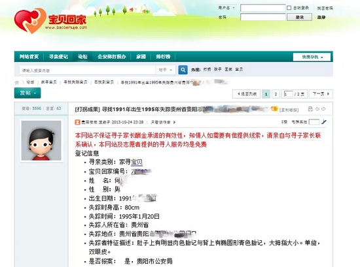The image size is (360, 267).
Task: Click the 复制链接 link
Action: coord(289,110)
